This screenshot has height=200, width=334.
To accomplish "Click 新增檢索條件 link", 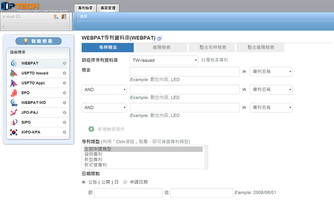I will tap(111, 129).
